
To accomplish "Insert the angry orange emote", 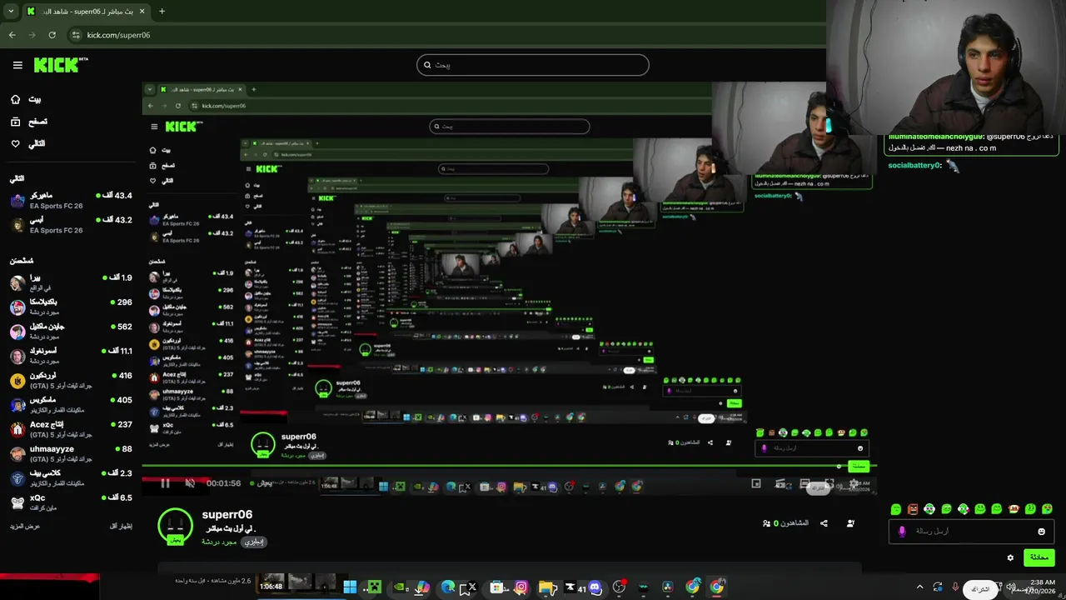I will click(x=913, y=509).
